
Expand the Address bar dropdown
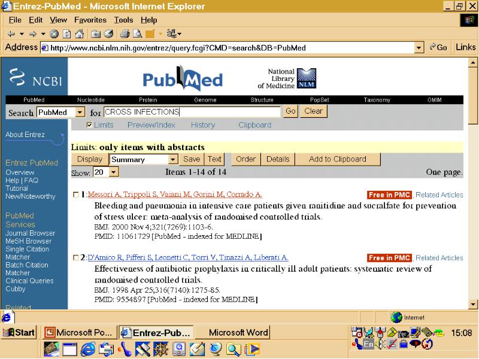pos(419,48)
